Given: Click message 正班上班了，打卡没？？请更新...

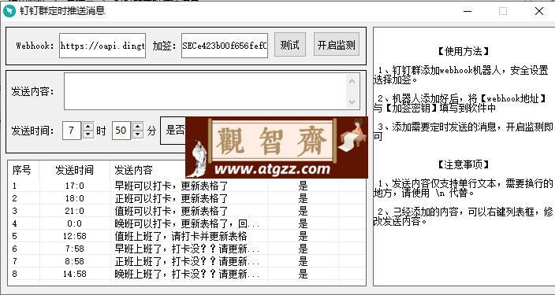Looking at the screenshot, I should 187,261.
